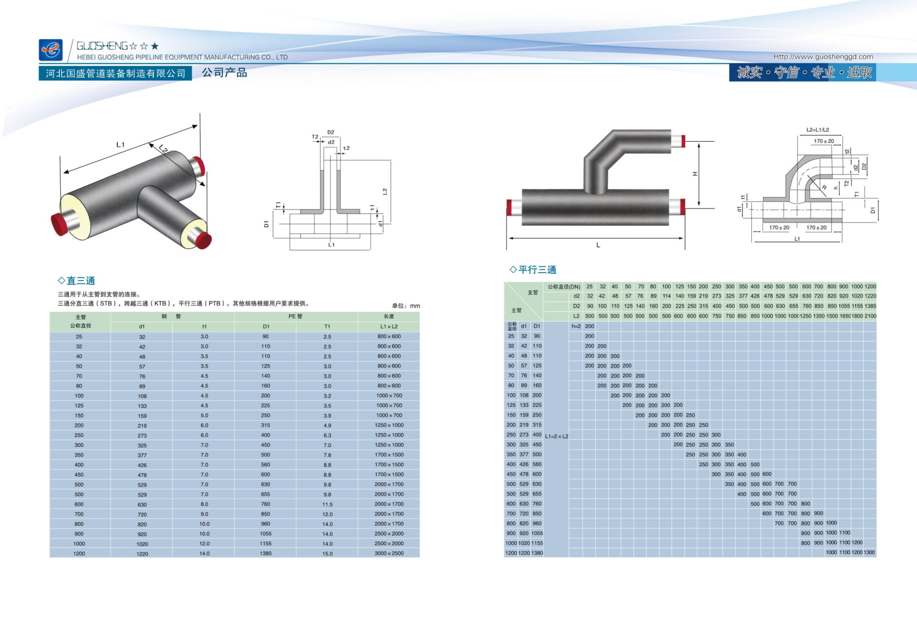The width and height of the screenshot is (917, 626).
Task: Click the diamond icon beside 直三通
Action: coord(62,281)
